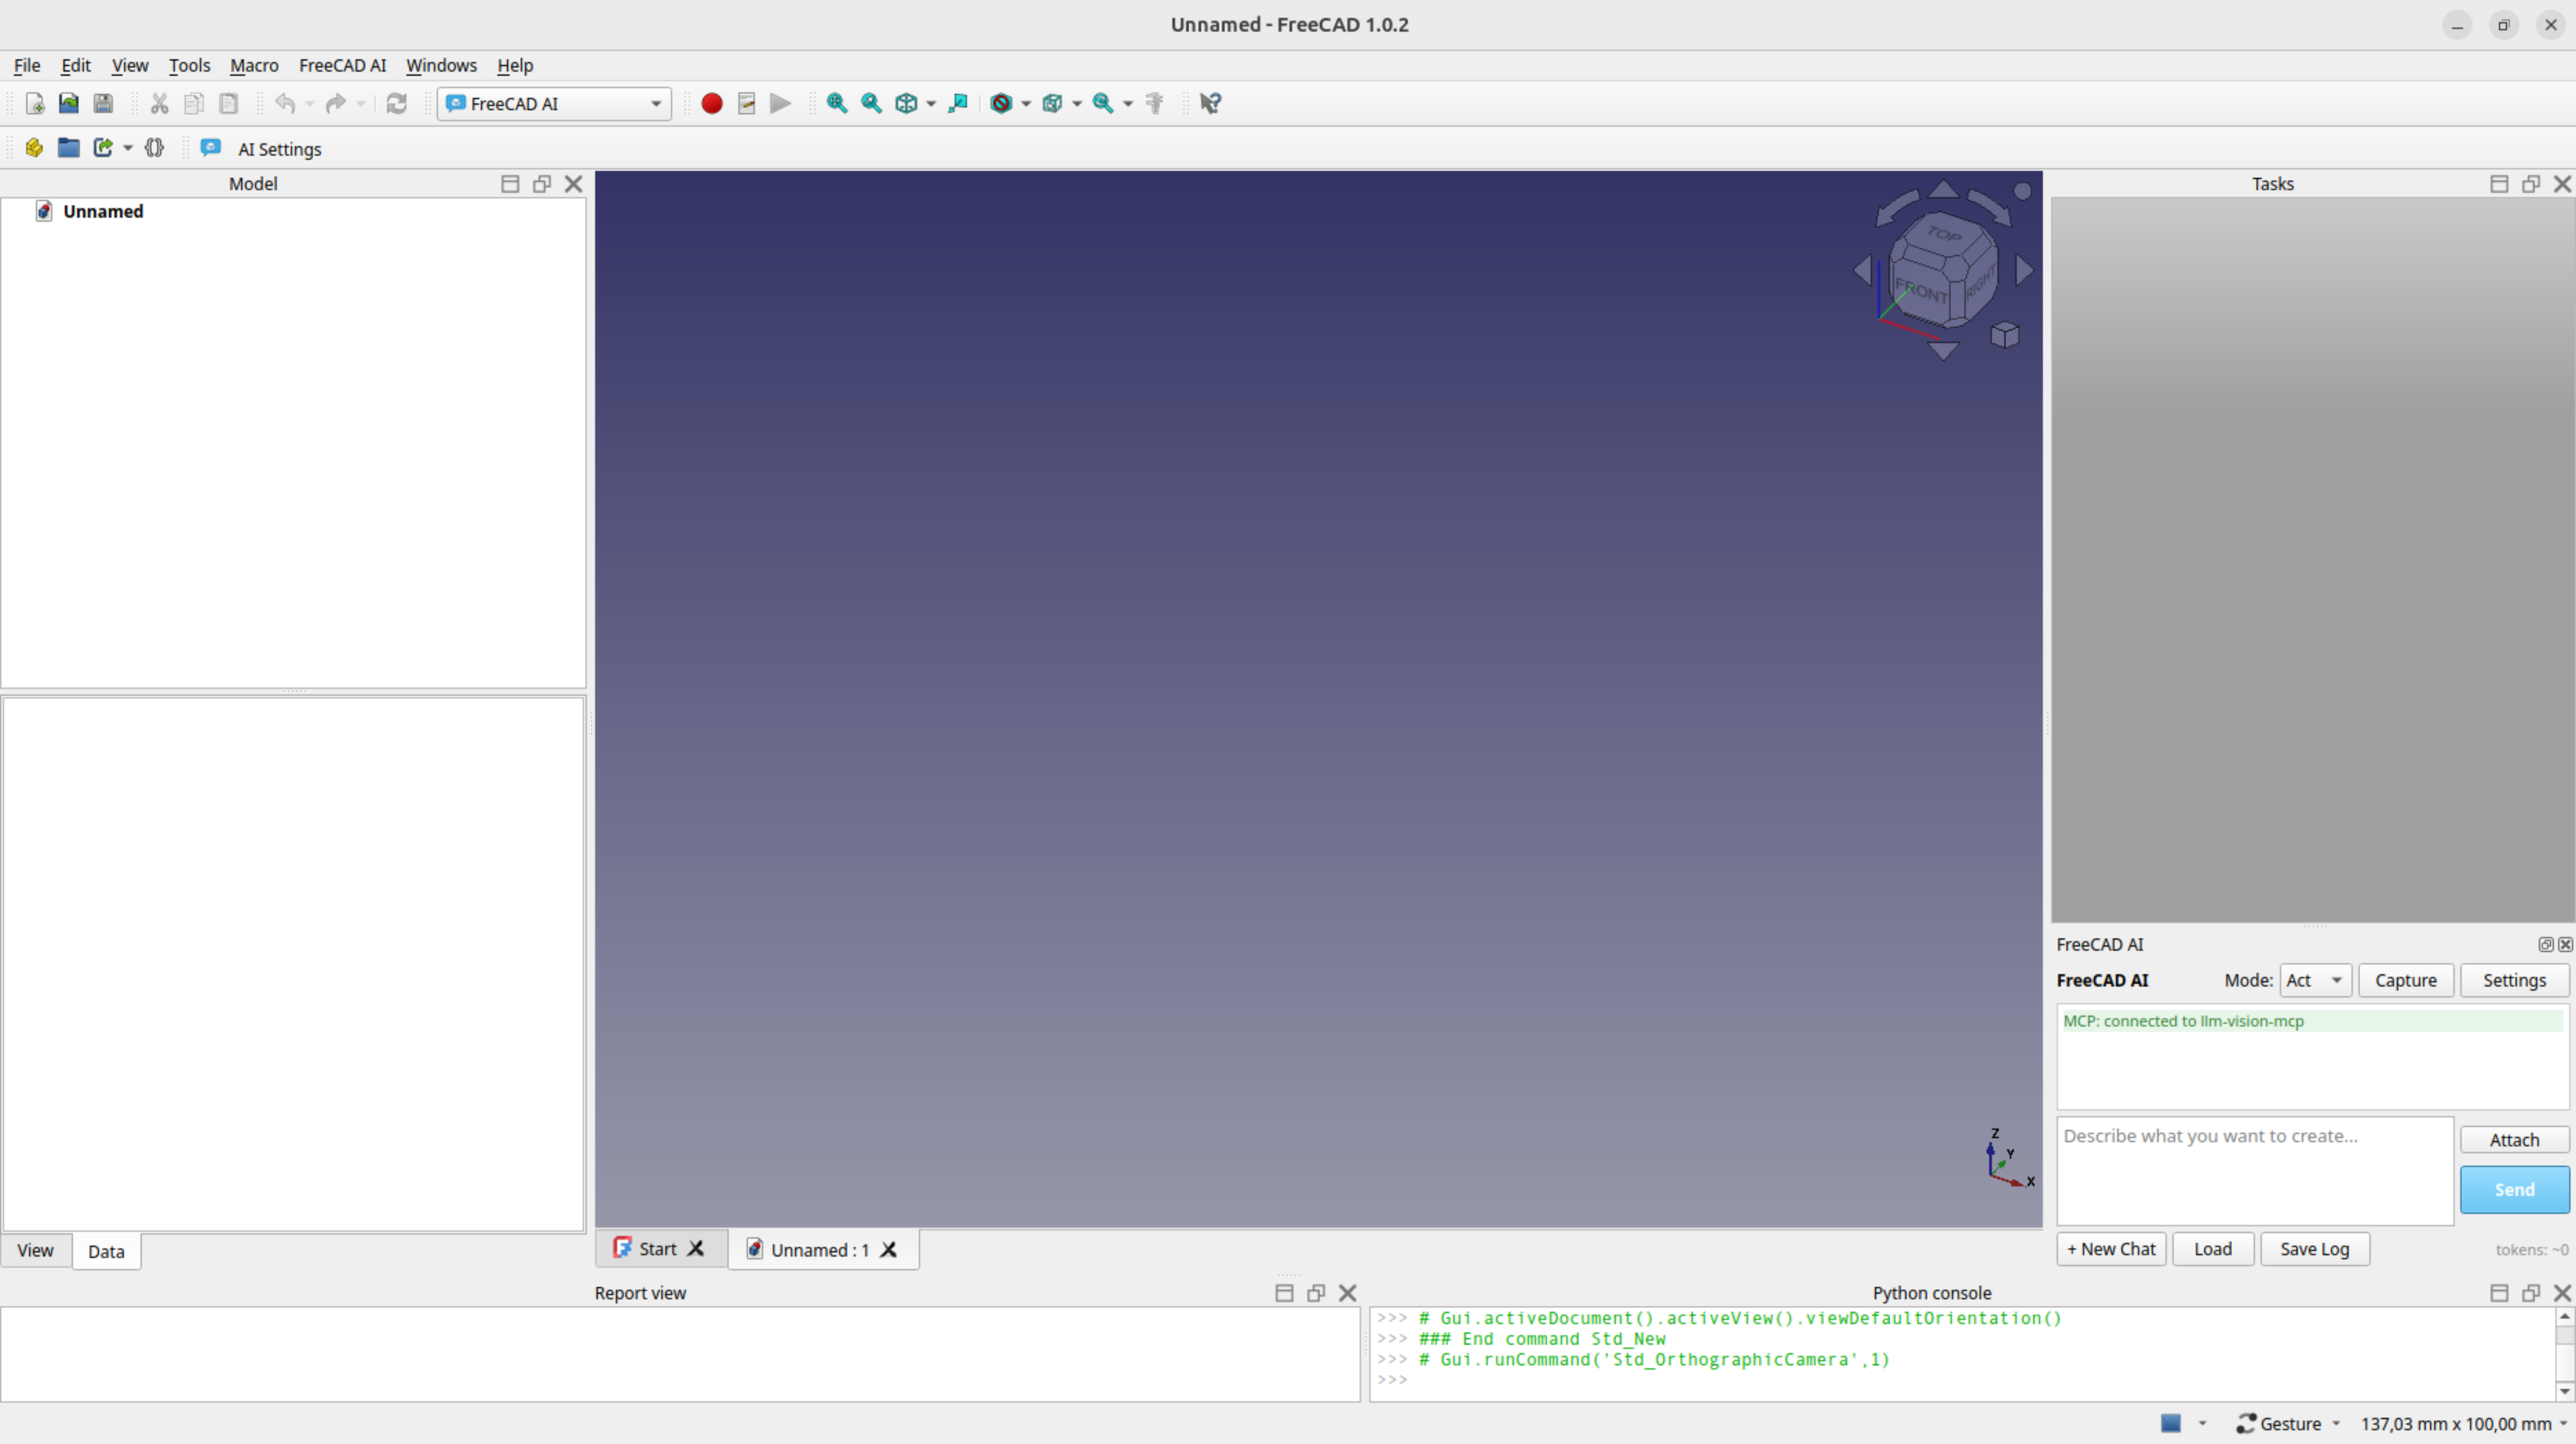Select the Data property tab
2576x1444 pixels.
point(106,1251)
